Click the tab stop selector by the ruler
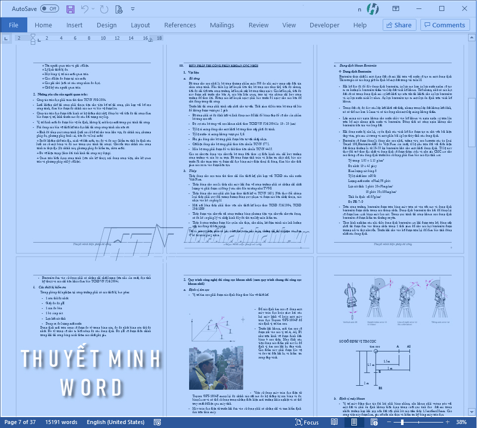Viewport: 477px width, 428px height. 6,38
